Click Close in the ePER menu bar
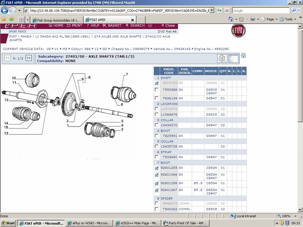 [x=168, y=25]
